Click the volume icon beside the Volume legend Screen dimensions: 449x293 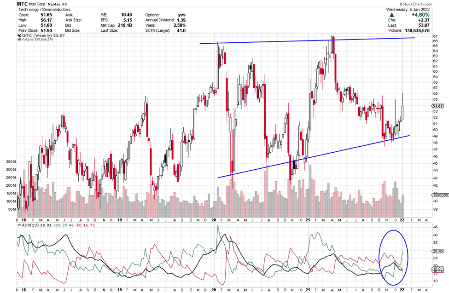18,39
